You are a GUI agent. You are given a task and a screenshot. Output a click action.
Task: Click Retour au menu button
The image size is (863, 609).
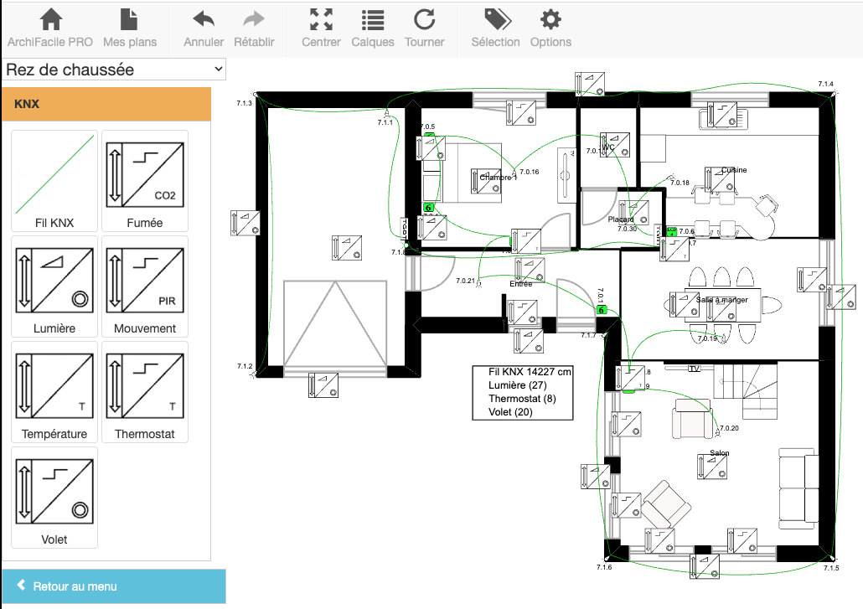[113, 586]
